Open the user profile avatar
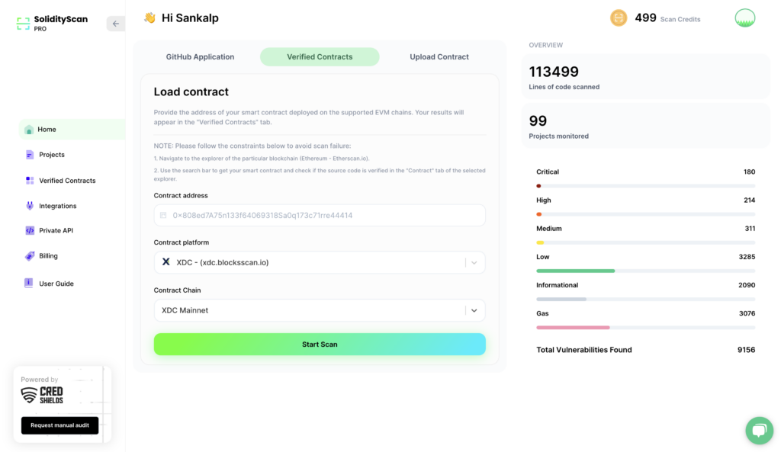 coord(744,18)
